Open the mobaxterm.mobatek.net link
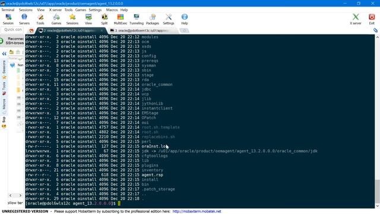The image size is (380, 214). point(197,212)
